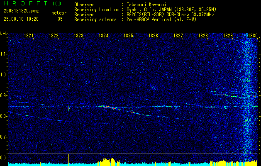Click time marker 1822
Image resolution: width=261 pixels, height=166 pixels.
pyautogui.click(x=54, y=35)
